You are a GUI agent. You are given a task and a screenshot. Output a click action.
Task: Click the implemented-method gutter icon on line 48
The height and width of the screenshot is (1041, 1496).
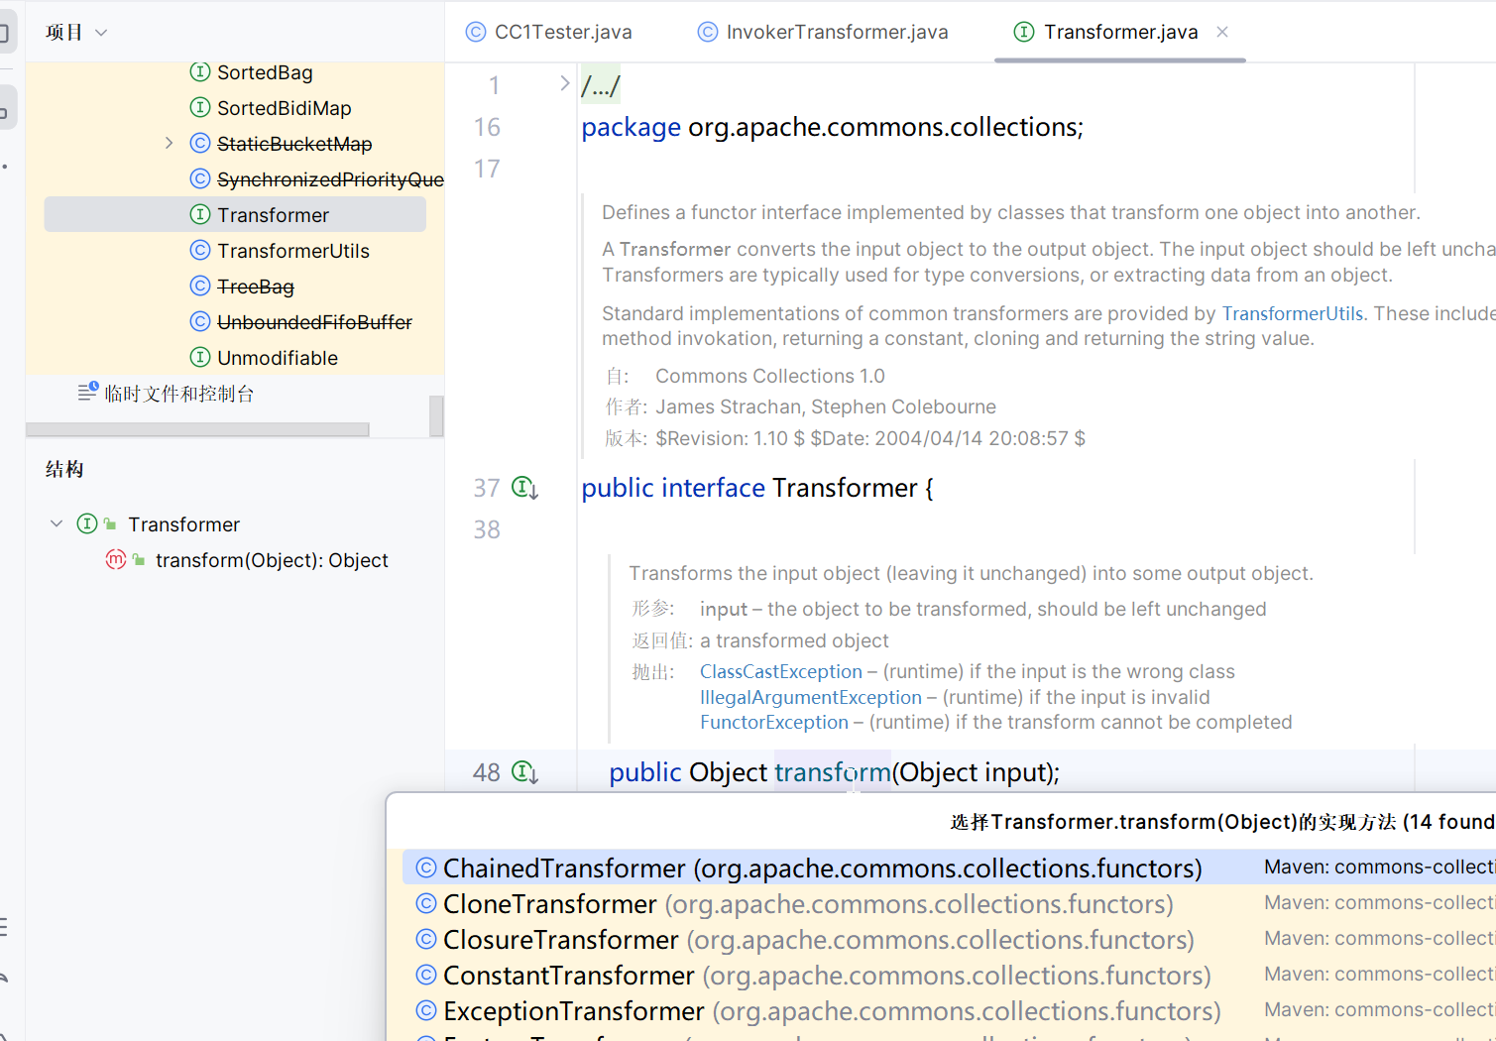point(523,772)
